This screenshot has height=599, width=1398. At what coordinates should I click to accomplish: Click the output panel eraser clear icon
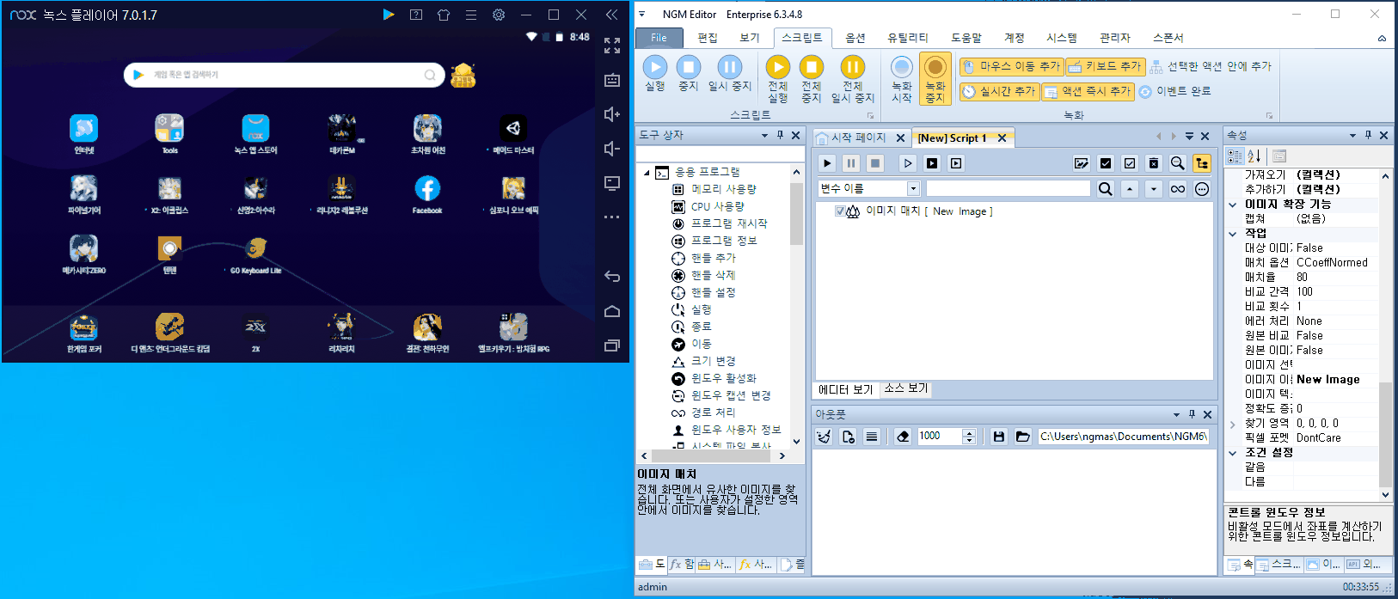coord(903,437)
